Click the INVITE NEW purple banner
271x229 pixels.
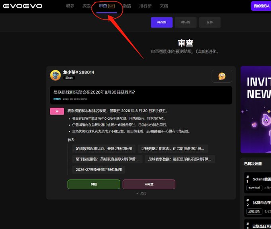(x=256, y=109)
